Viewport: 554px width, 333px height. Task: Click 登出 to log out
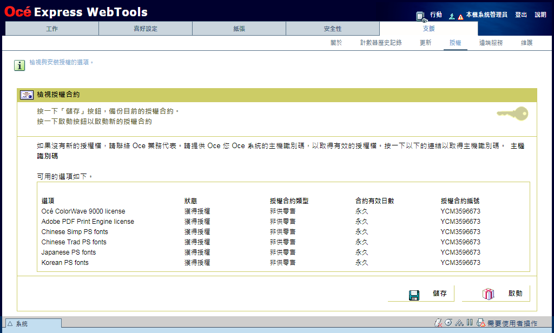(521, 15)
